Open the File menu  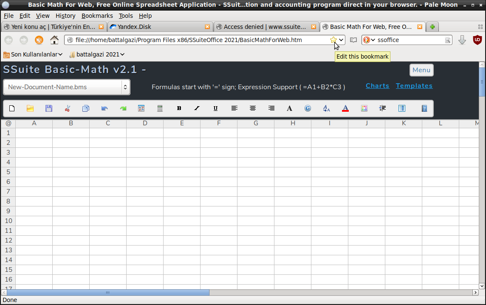(x=8, y=16)
